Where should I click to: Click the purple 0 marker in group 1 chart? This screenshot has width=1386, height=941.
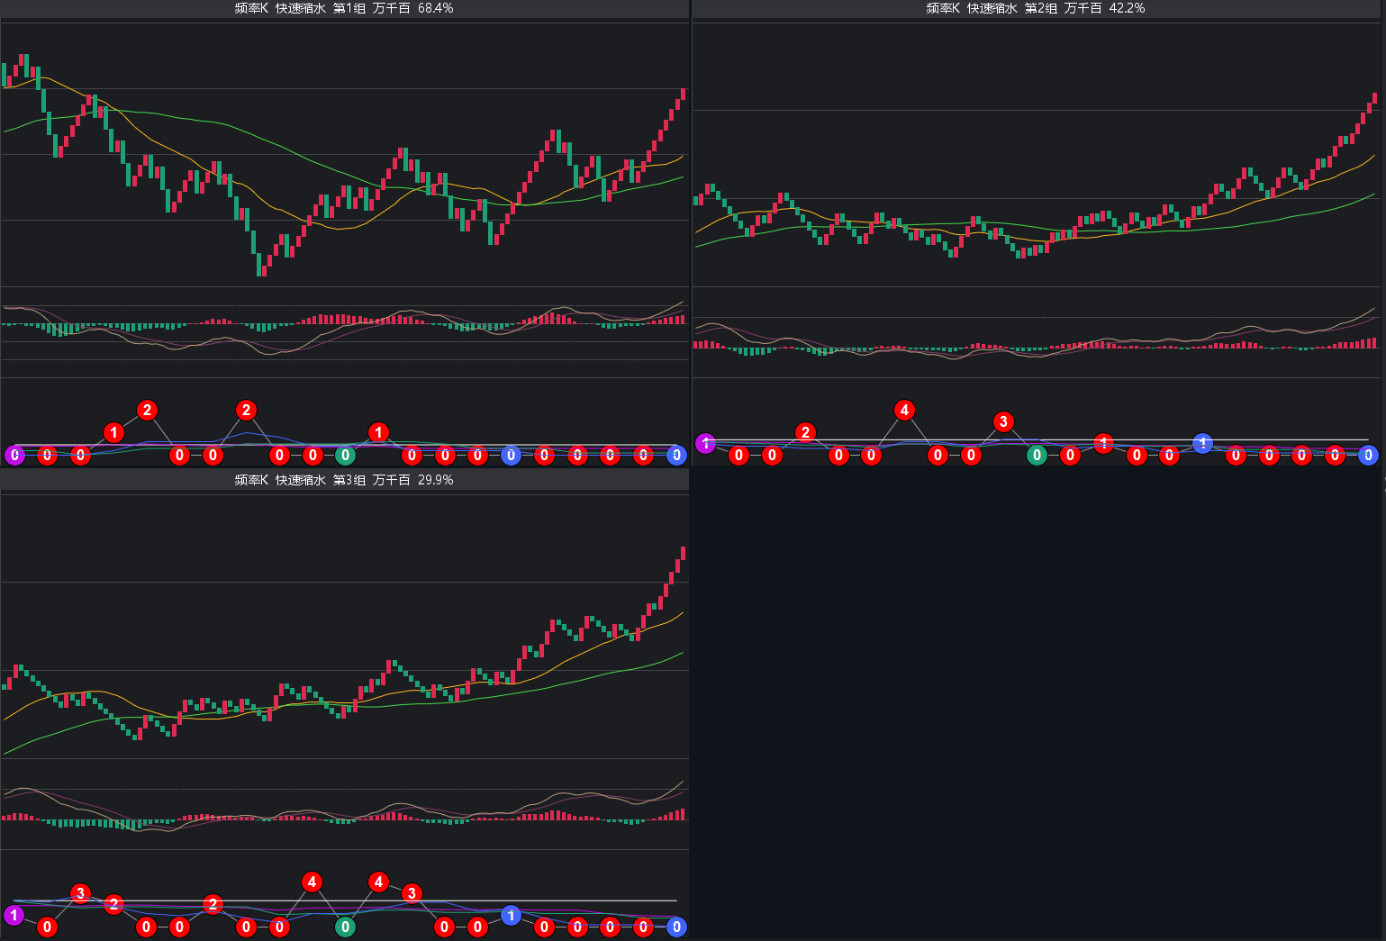coord(14,455)
